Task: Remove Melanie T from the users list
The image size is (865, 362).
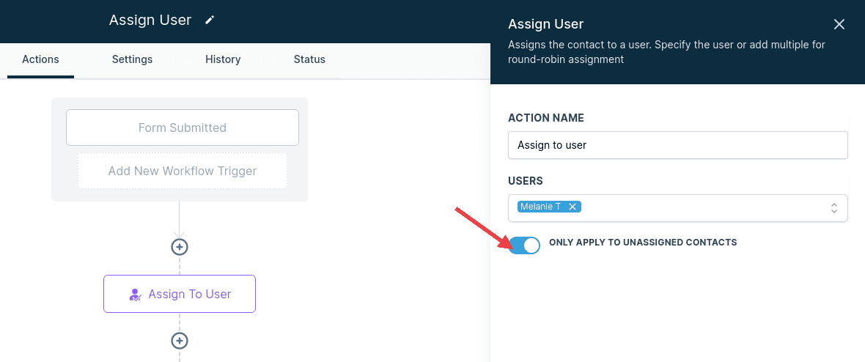Action: click(x=573, y=207)
